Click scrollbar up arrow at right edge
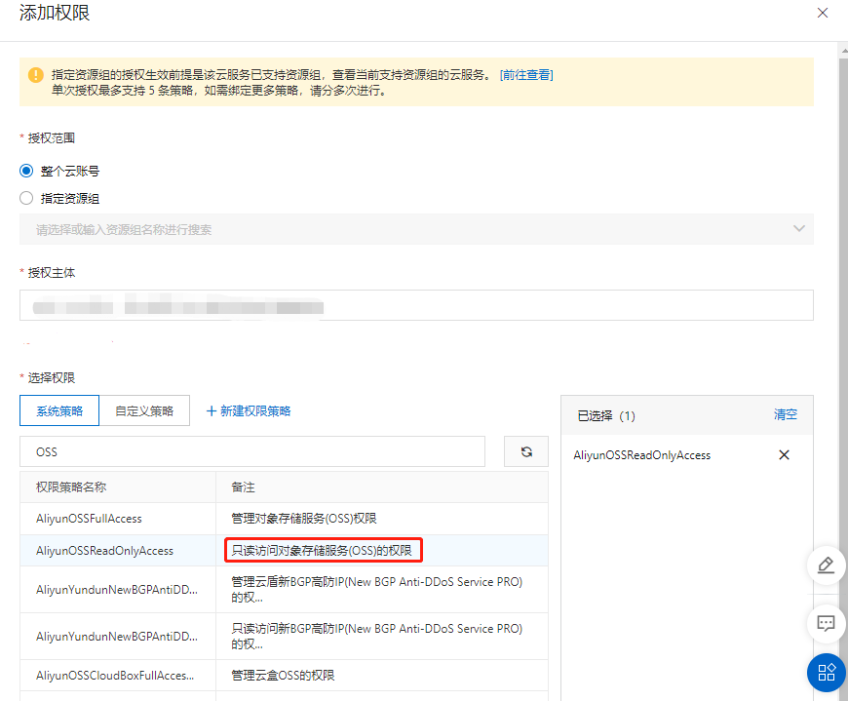Screen dimensions: 848x701 844,51
